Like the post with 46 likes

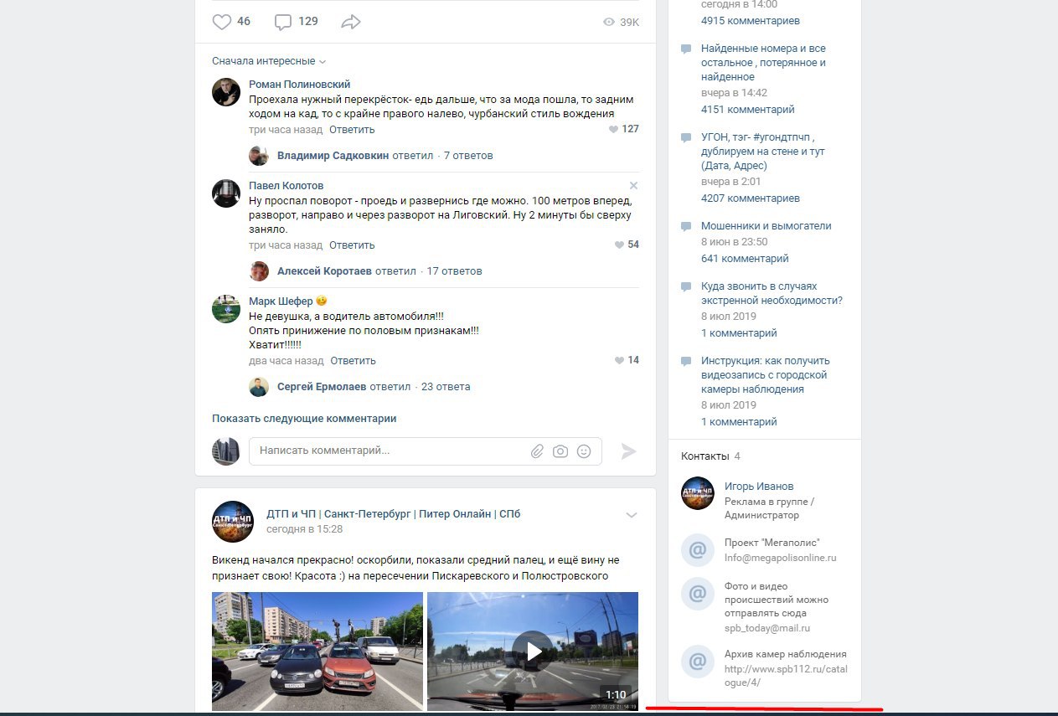coord(222,22)
